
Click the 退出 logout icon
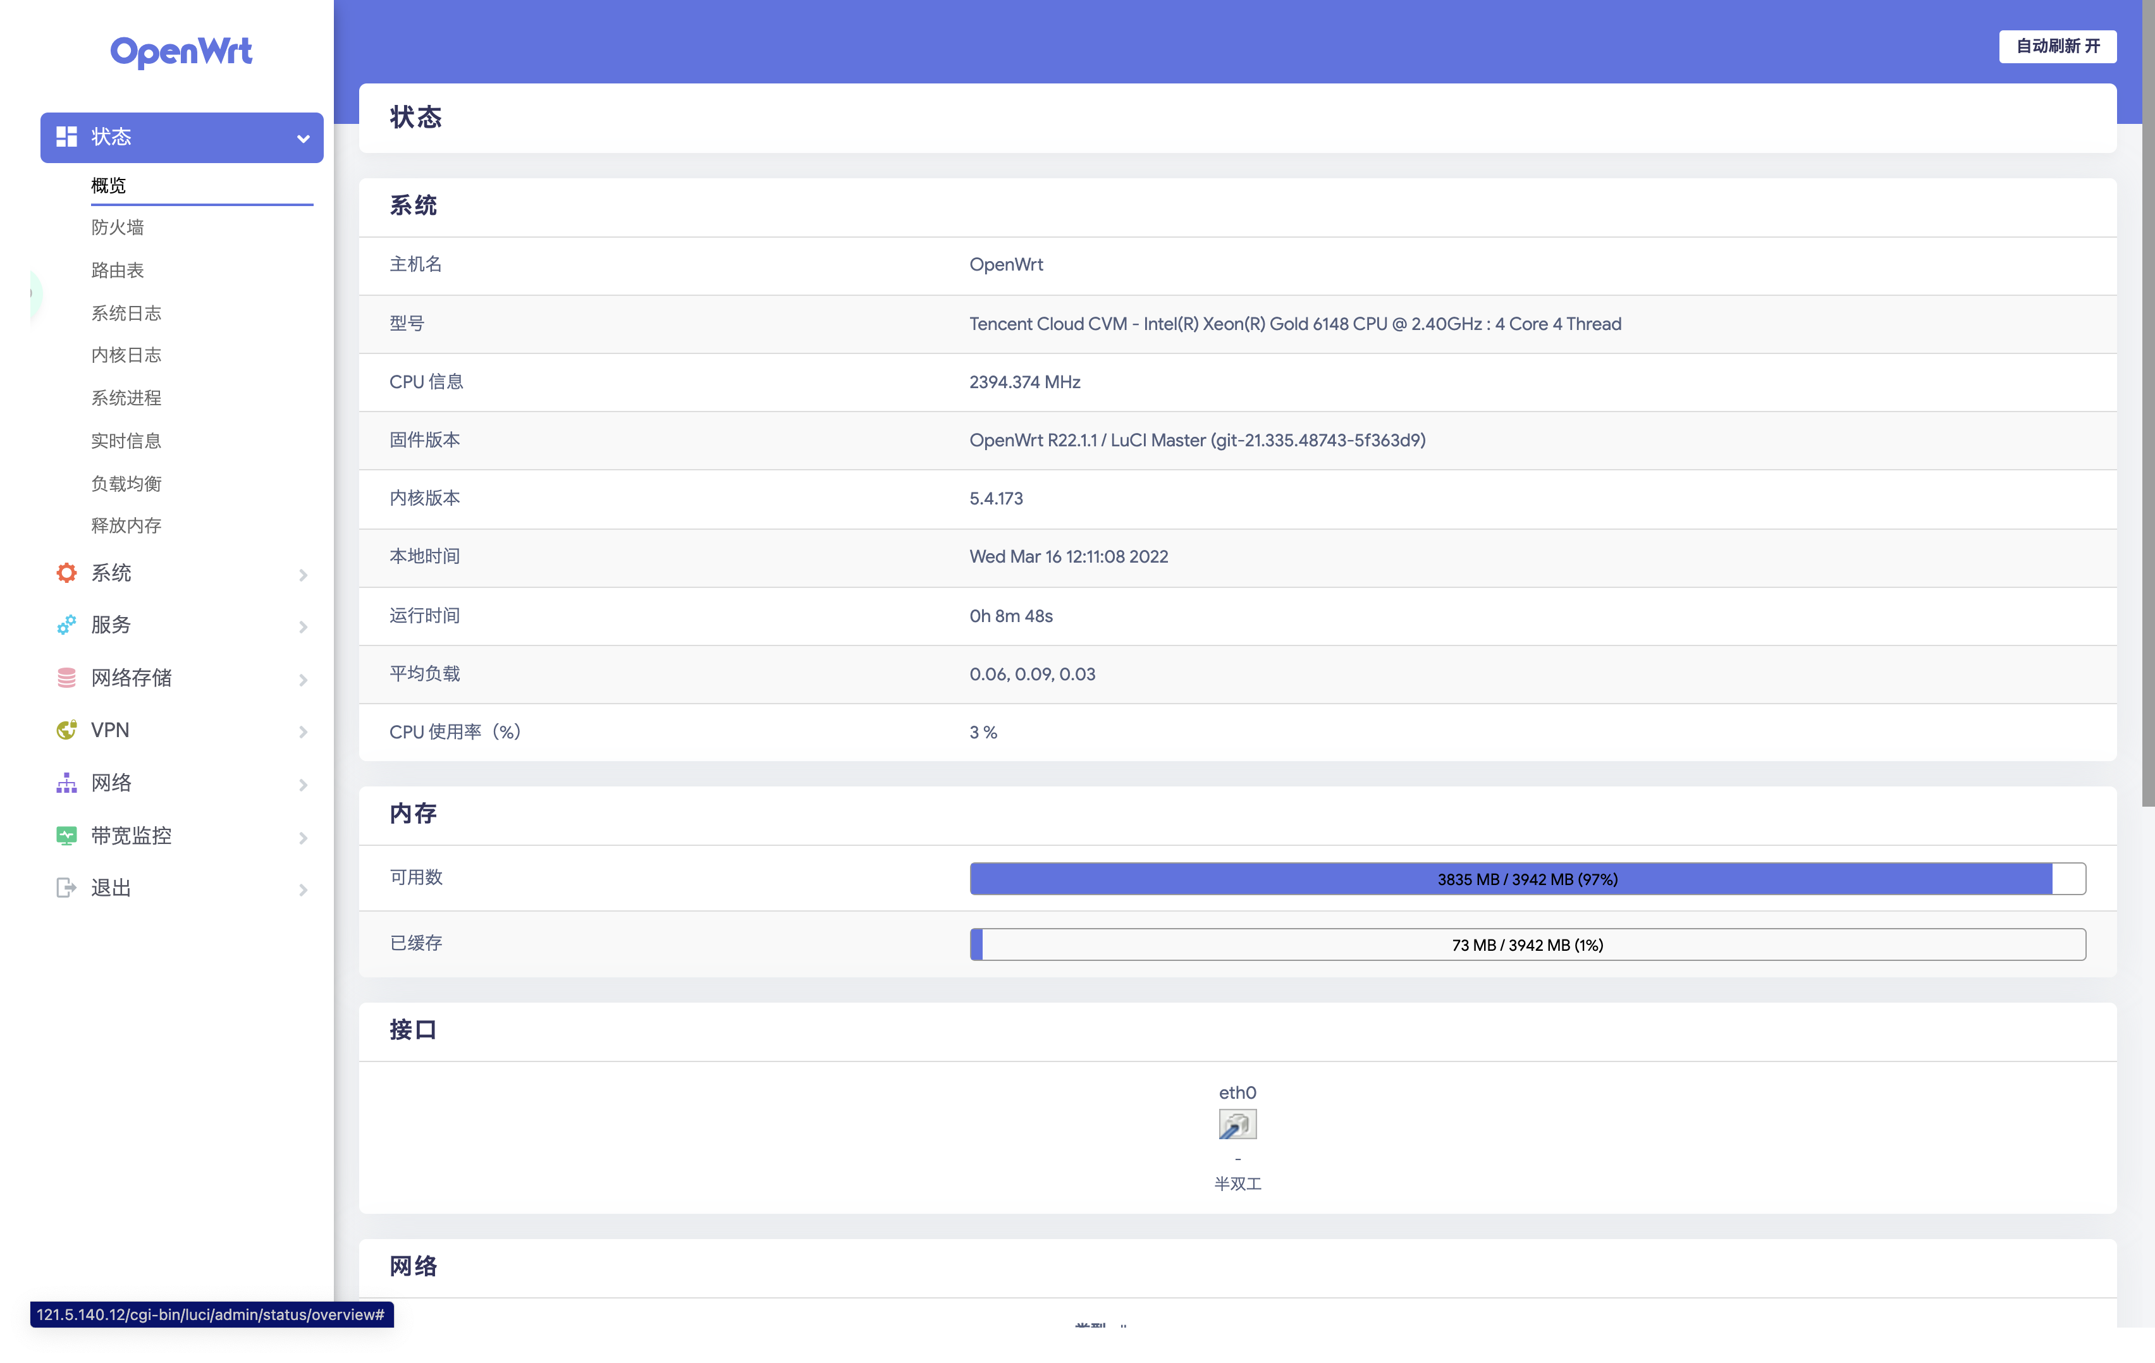66,888
